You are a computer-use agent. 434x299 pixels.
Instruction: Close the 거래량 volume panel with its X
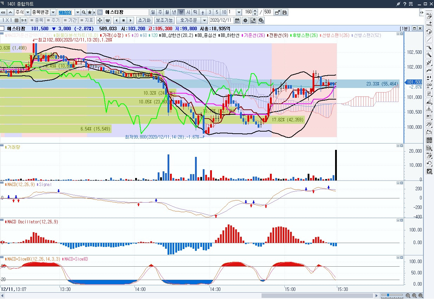(x=401, y=146)
